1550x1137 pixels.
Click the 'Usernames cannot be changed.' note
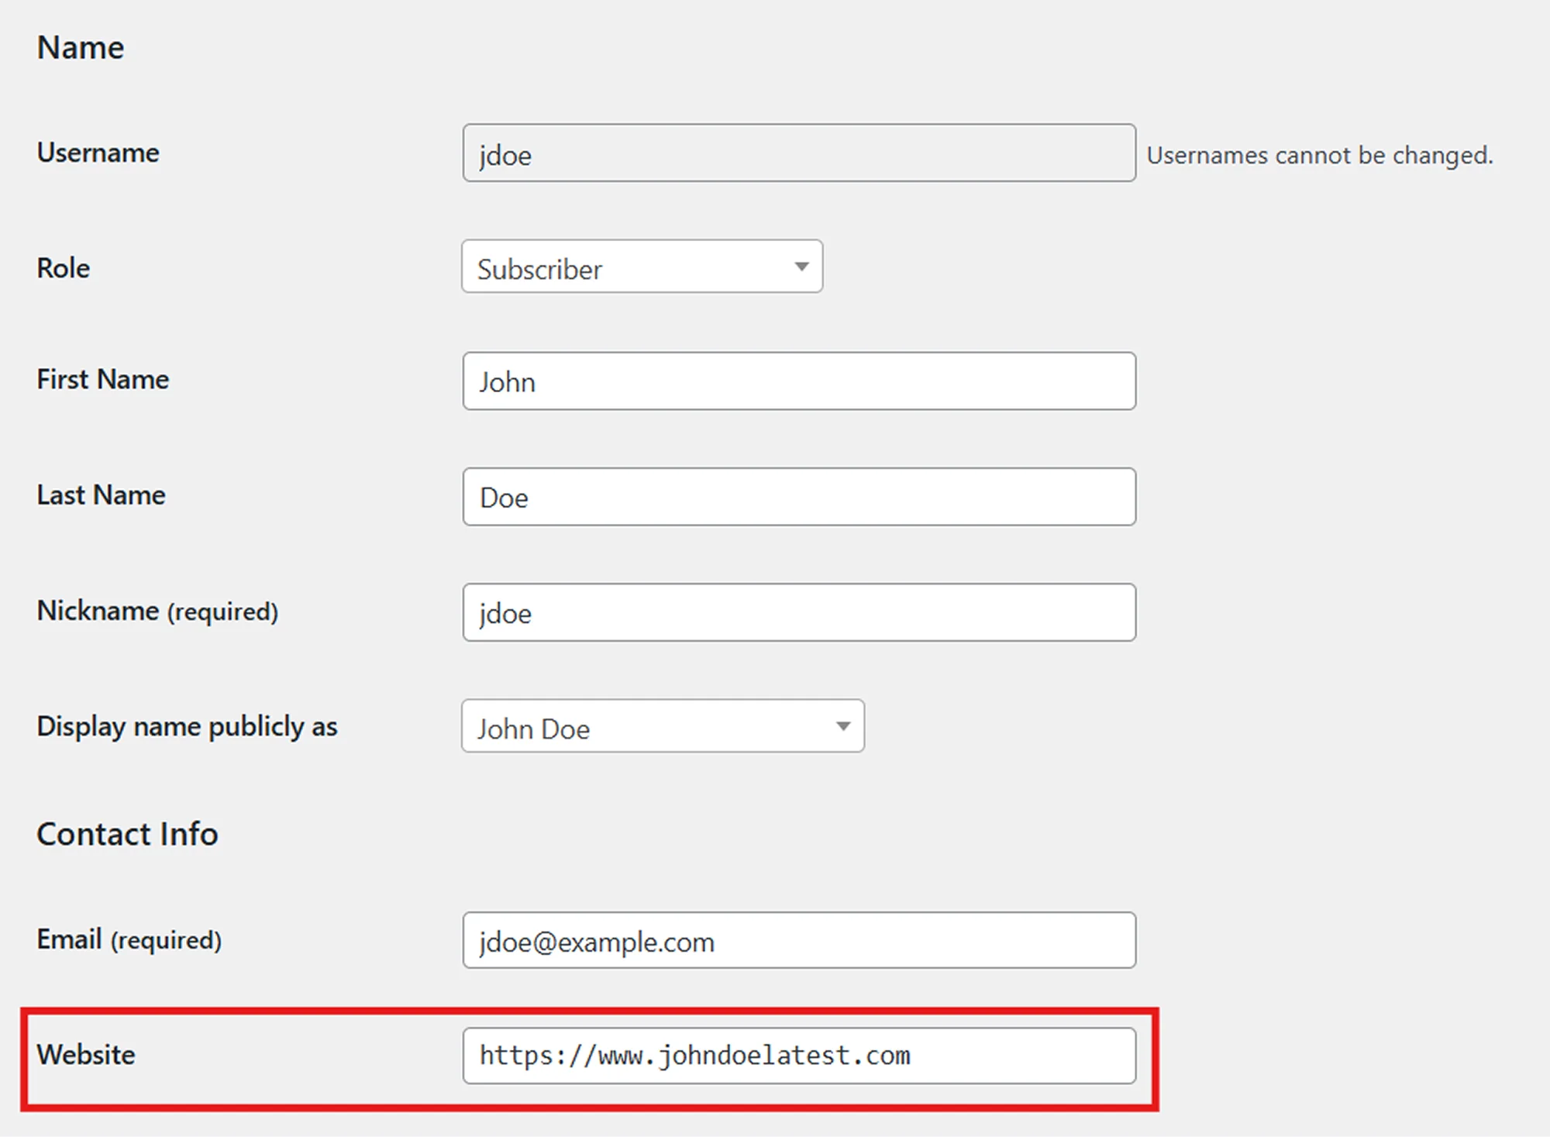click(x=1319, y=155)
